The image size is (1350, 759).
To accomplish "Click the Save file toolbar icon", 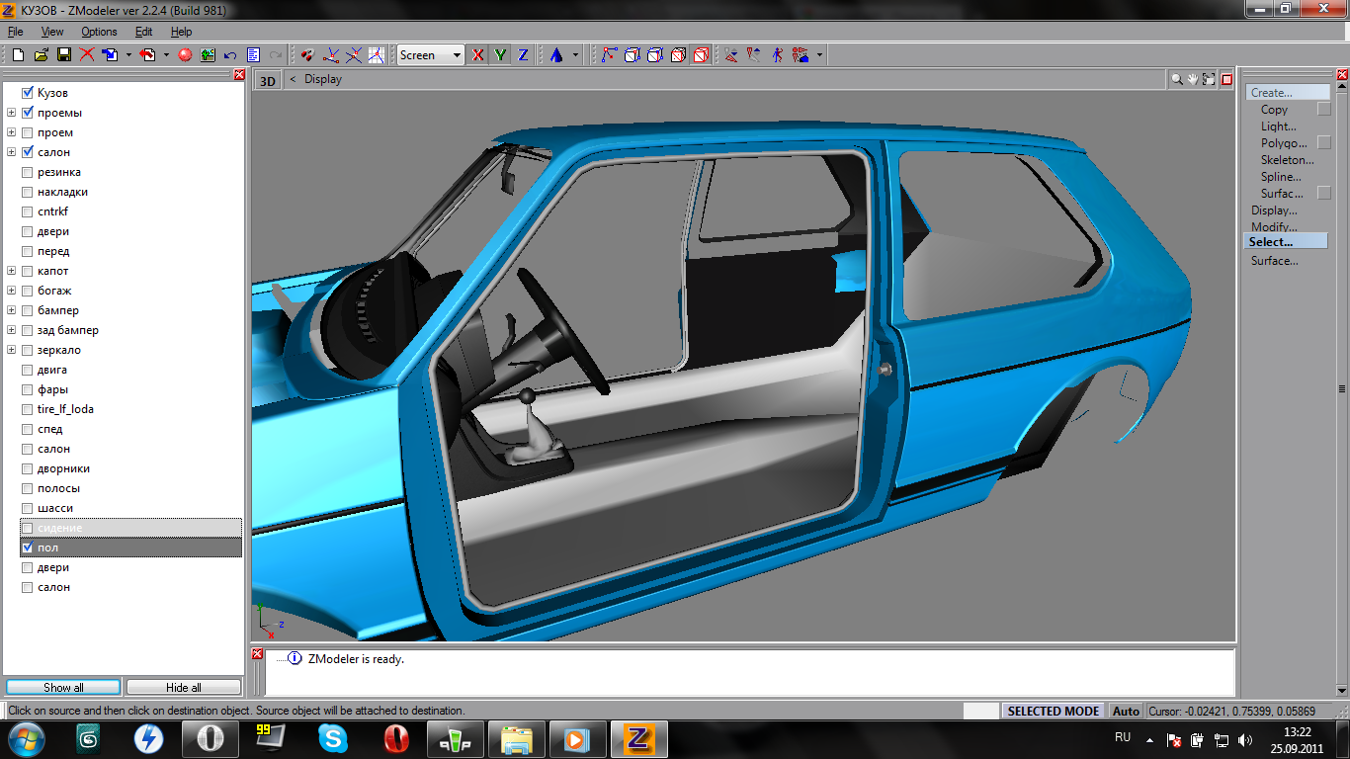I will [x=63, y=55].
